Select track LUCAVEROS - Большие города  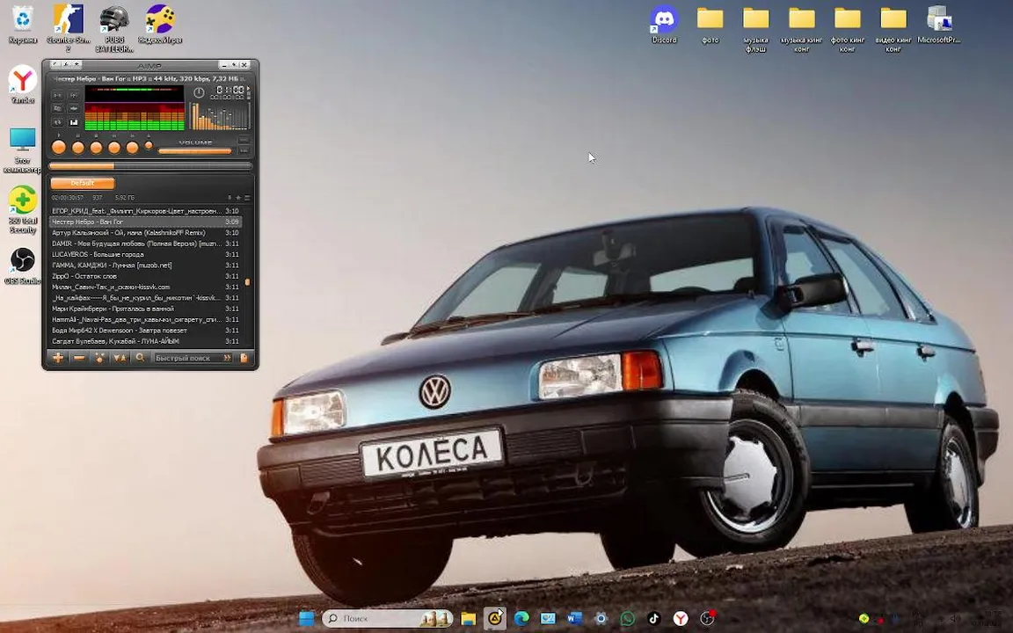pyautogui.click(x=145, y=254)
